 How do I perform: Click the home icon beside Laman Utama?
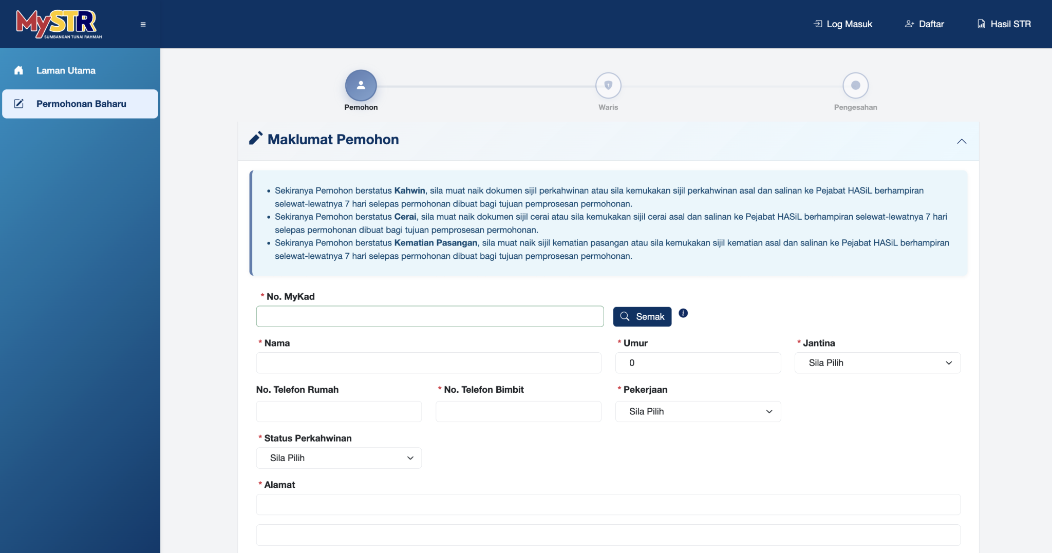click(18, 70)
